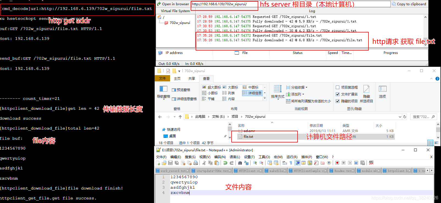Click the Explorer Back navigation arrow

pos(160,117)
